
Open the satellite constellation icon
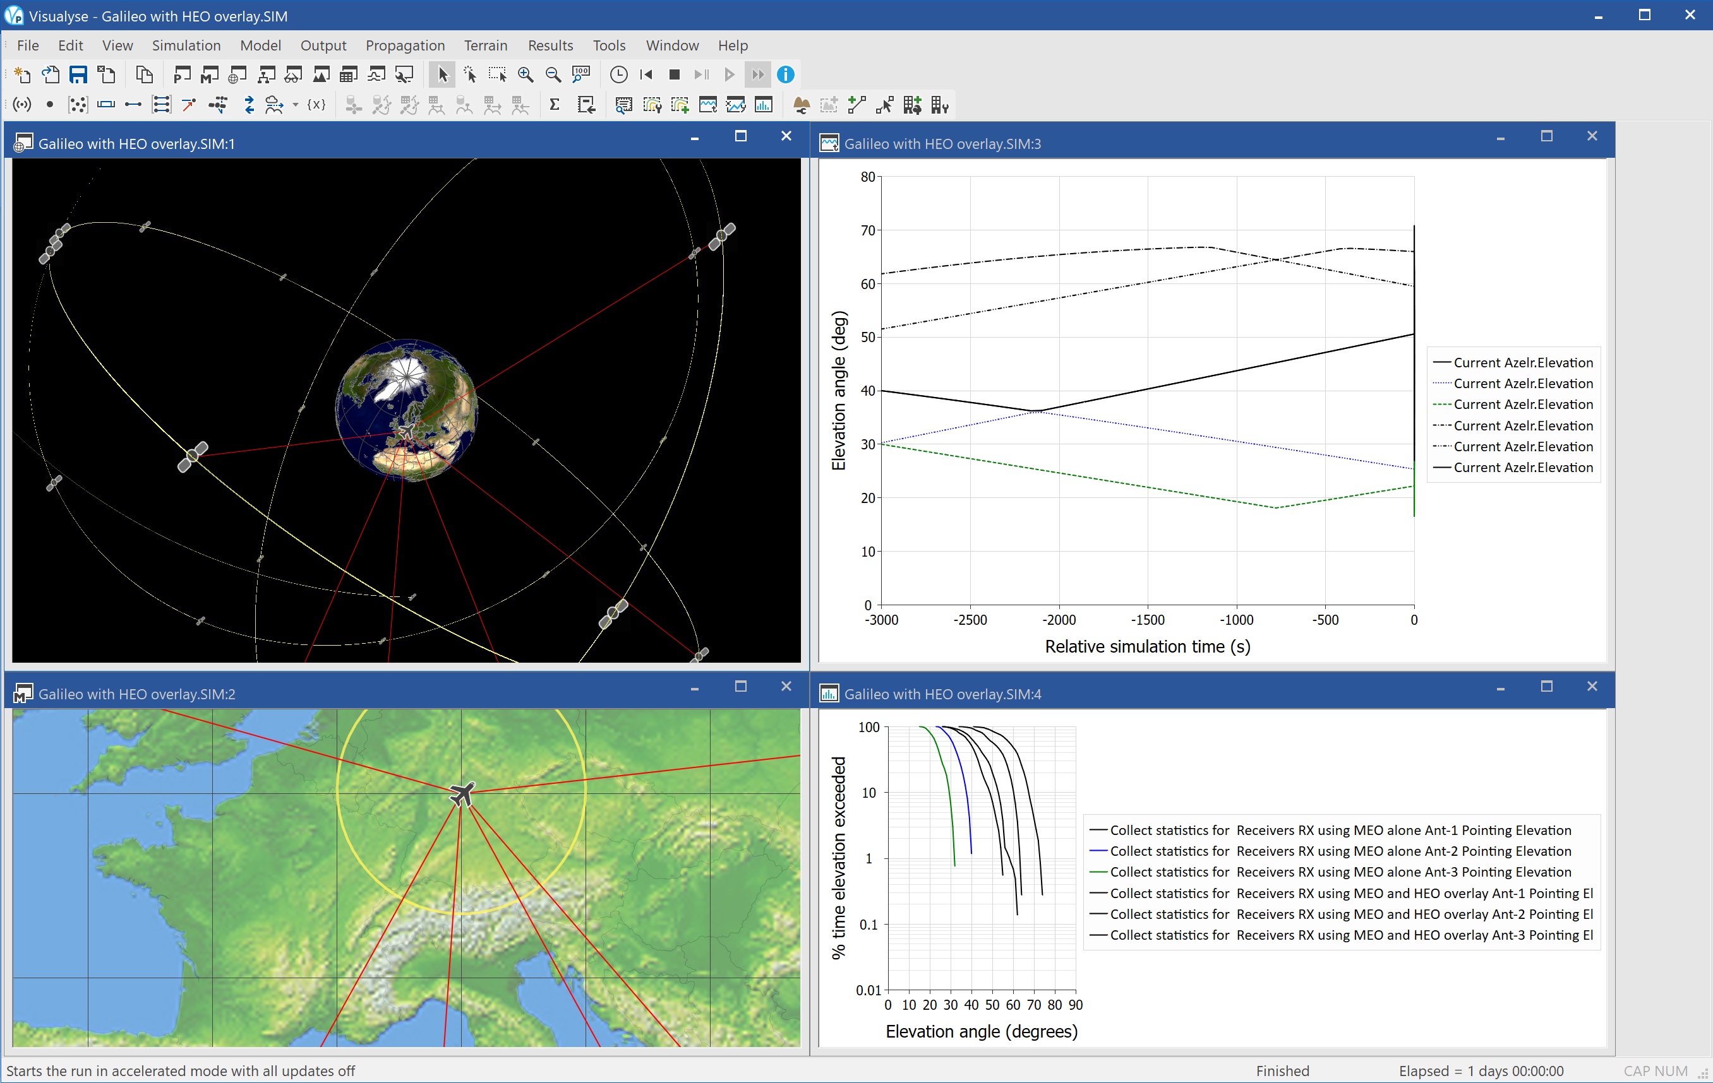point(218,105)
